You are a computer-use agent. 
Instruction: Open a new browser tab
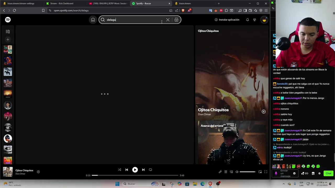pos(219,3)
